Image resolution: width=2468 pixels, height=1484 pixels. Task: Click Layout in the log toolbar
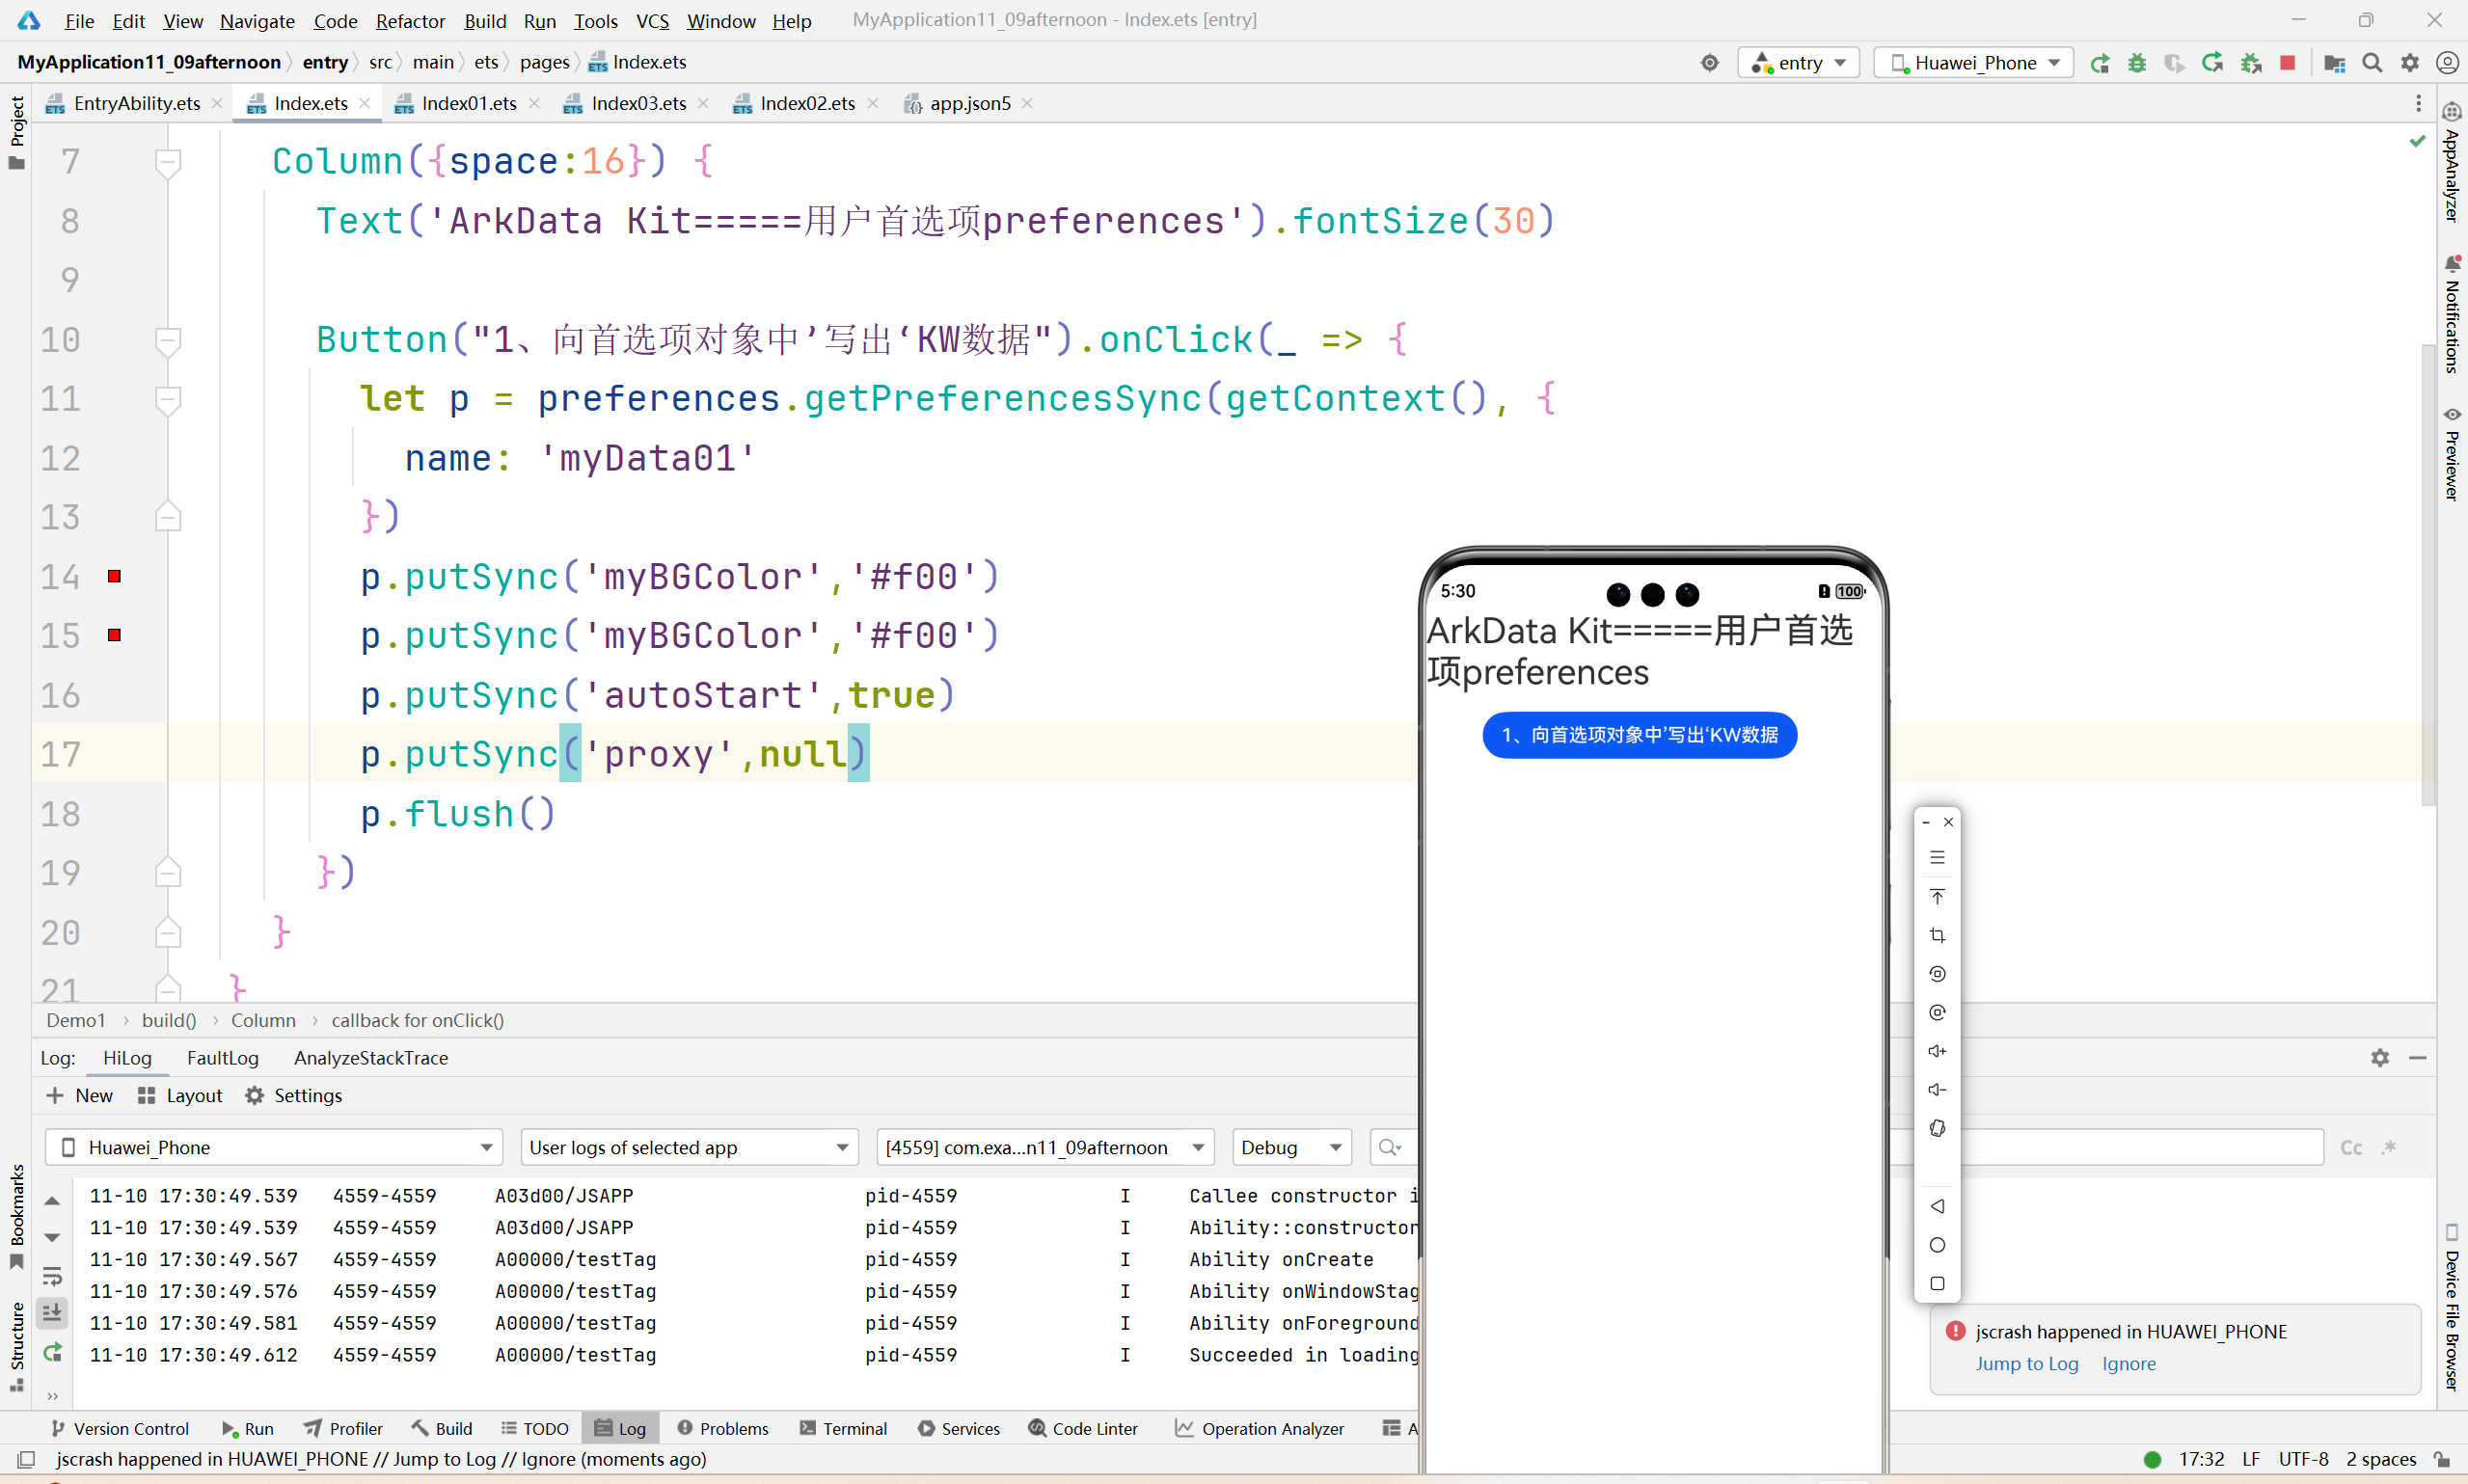click(x=180, y=1096)
